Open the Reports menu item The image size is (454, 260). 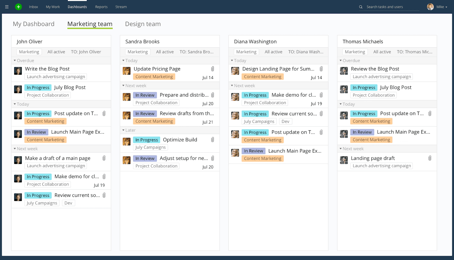coord(101,7)
